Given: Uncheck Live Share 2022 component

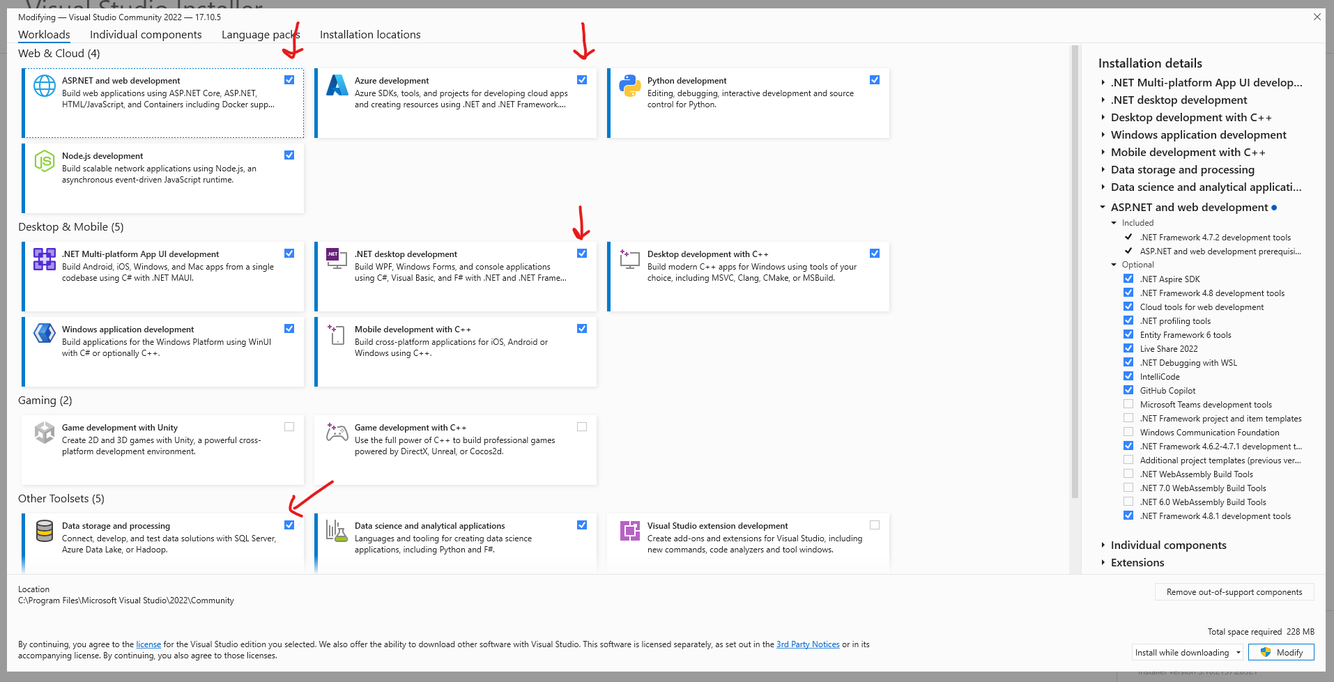Looking at the screenshot, I should pos(1128,348).
